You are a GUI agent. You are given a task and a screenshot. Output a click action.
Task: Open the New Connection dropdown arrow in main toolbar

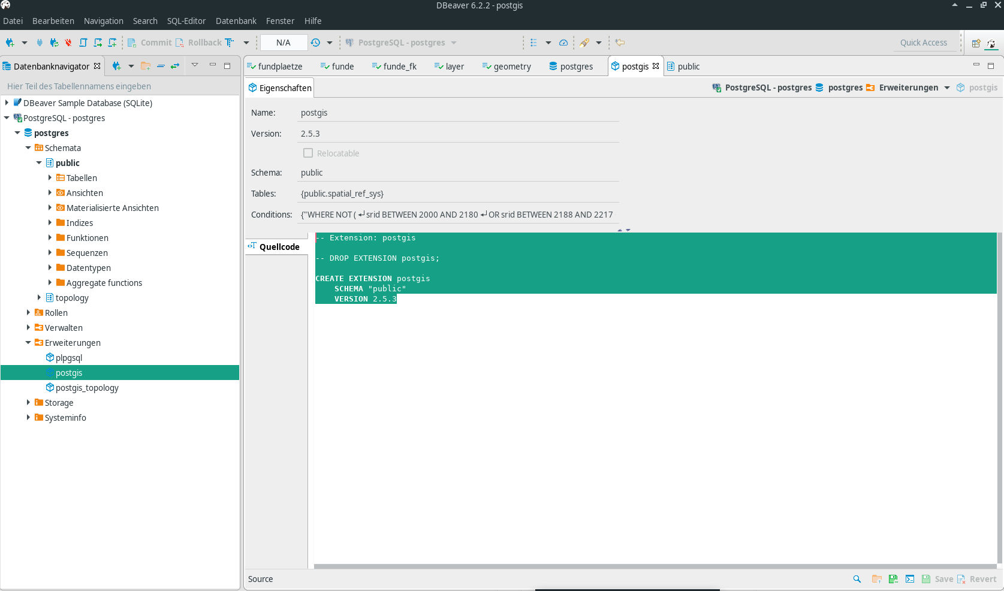coord(25,43)
